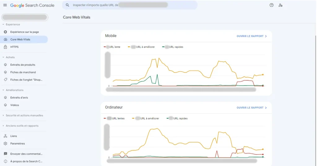Click the Core Web Vitals gauge icon
This screenshot has height=166, width=317.
tap(6, 39)
